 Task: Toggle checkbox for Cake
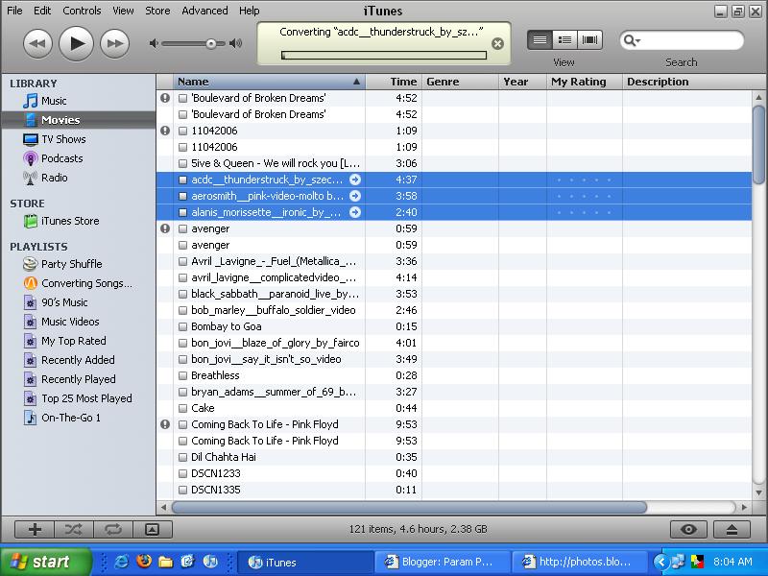tap(182, 409)
